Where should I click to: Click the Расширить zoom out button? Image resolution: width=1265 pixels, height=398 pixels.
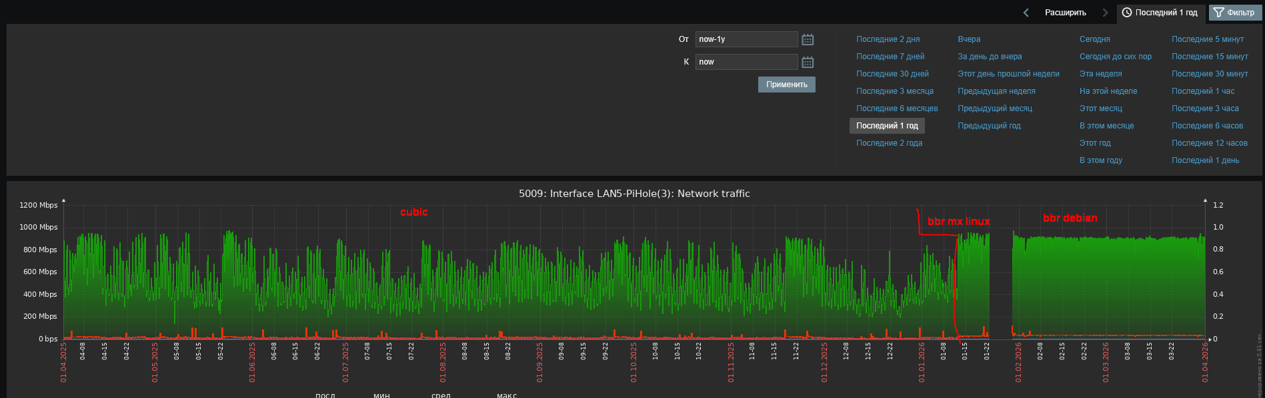tap(1065, 13)
